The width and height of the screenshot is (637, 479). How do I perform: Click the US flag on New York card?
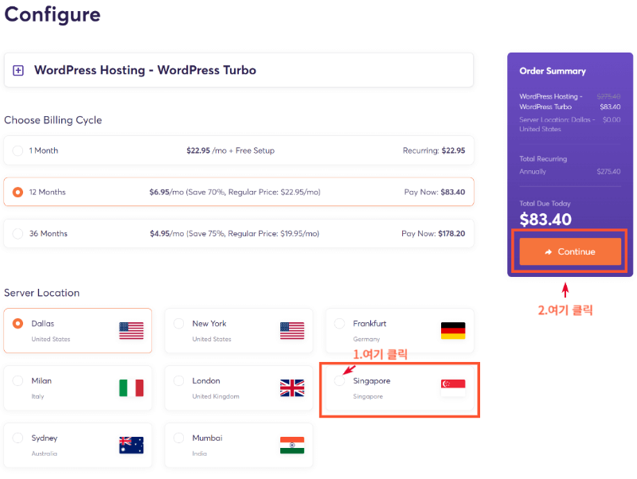292,330
